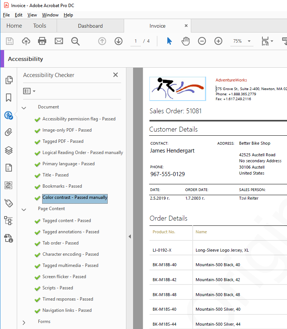Select Tagged content - Passed item

pyautogui.click(x=66, y=221)
